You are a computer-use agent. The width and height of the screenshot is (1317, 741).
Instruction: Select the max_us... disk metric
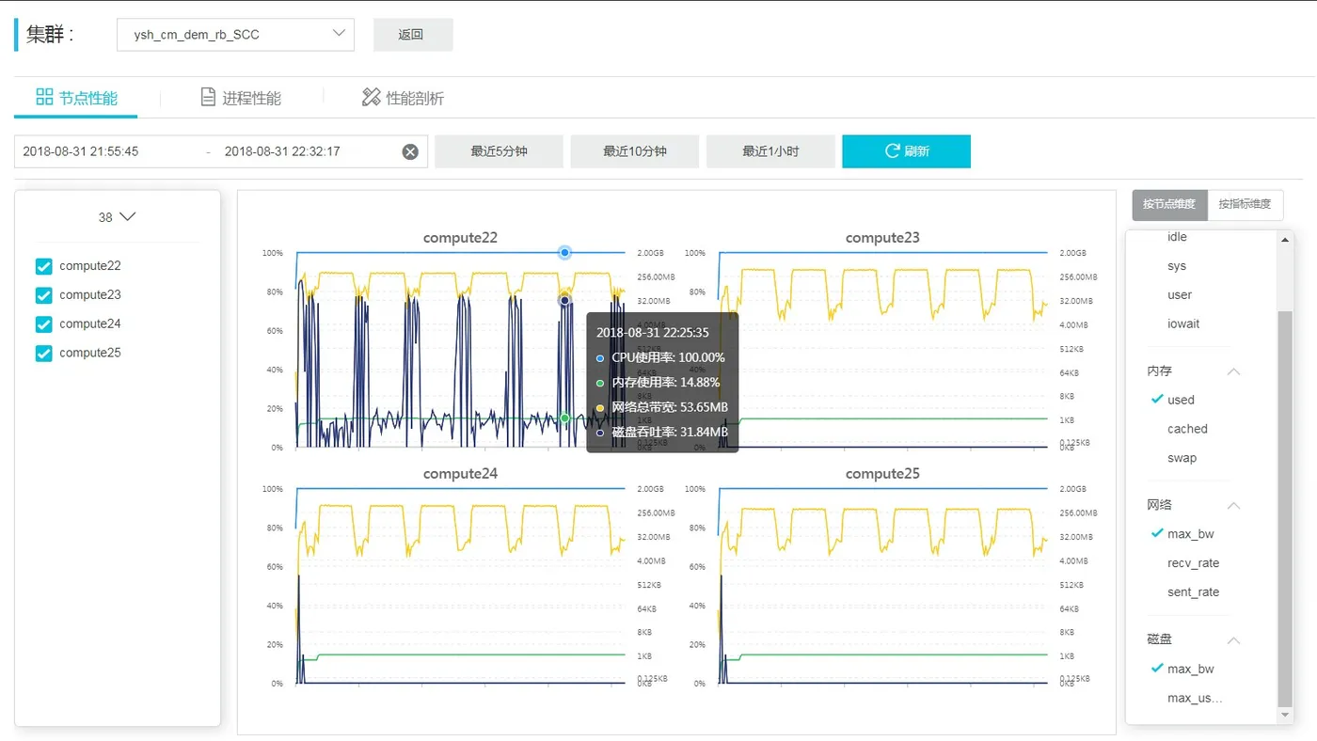[1195, 699]
